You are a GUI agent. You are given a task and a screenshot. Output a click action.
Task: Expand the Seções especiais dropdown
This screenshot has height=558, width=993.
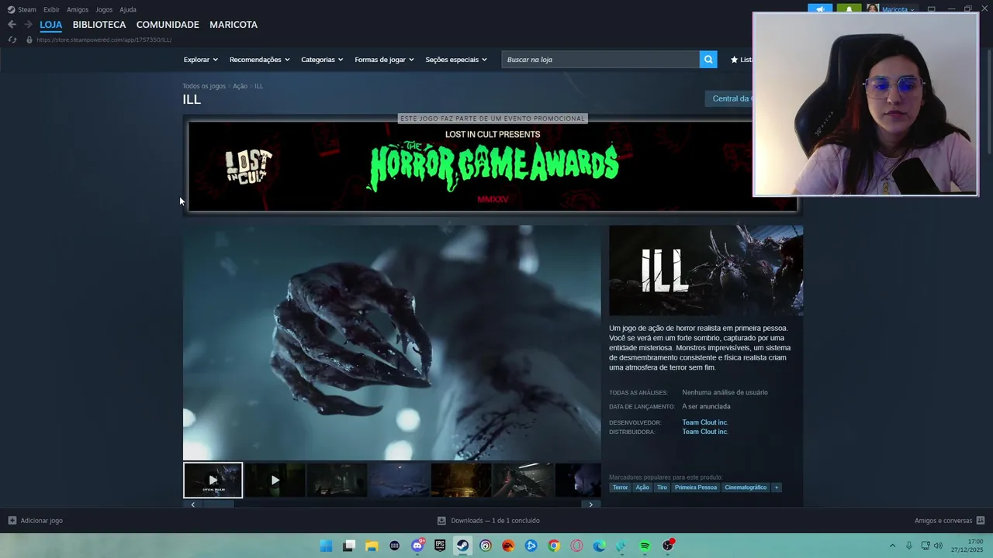(456, 60)
